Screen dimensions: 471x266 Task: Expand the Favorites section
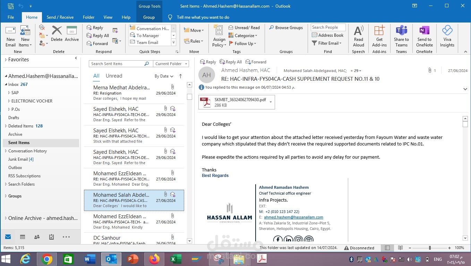[6, 60]
